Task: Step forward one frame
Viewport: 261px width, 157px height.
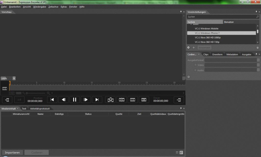Action: [86, 100]
